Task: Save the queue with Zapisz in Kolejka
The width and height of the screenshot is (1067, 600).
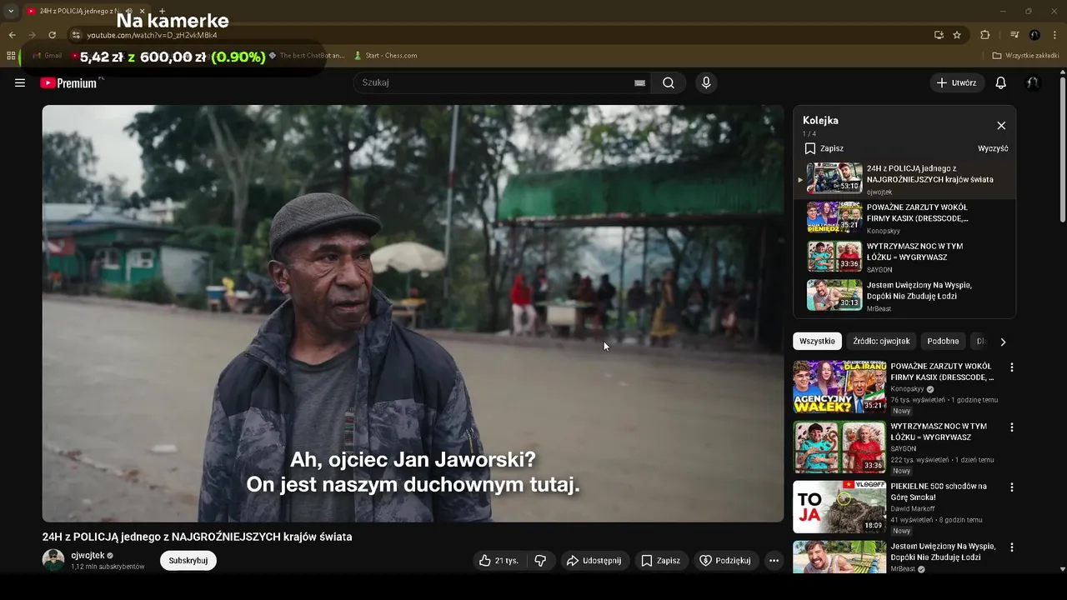Action: point(824,148)
